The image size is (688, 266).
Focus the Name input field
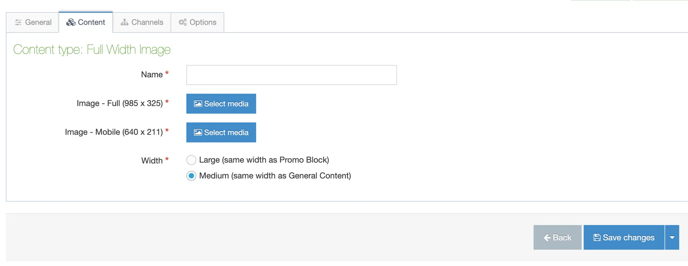291,75
